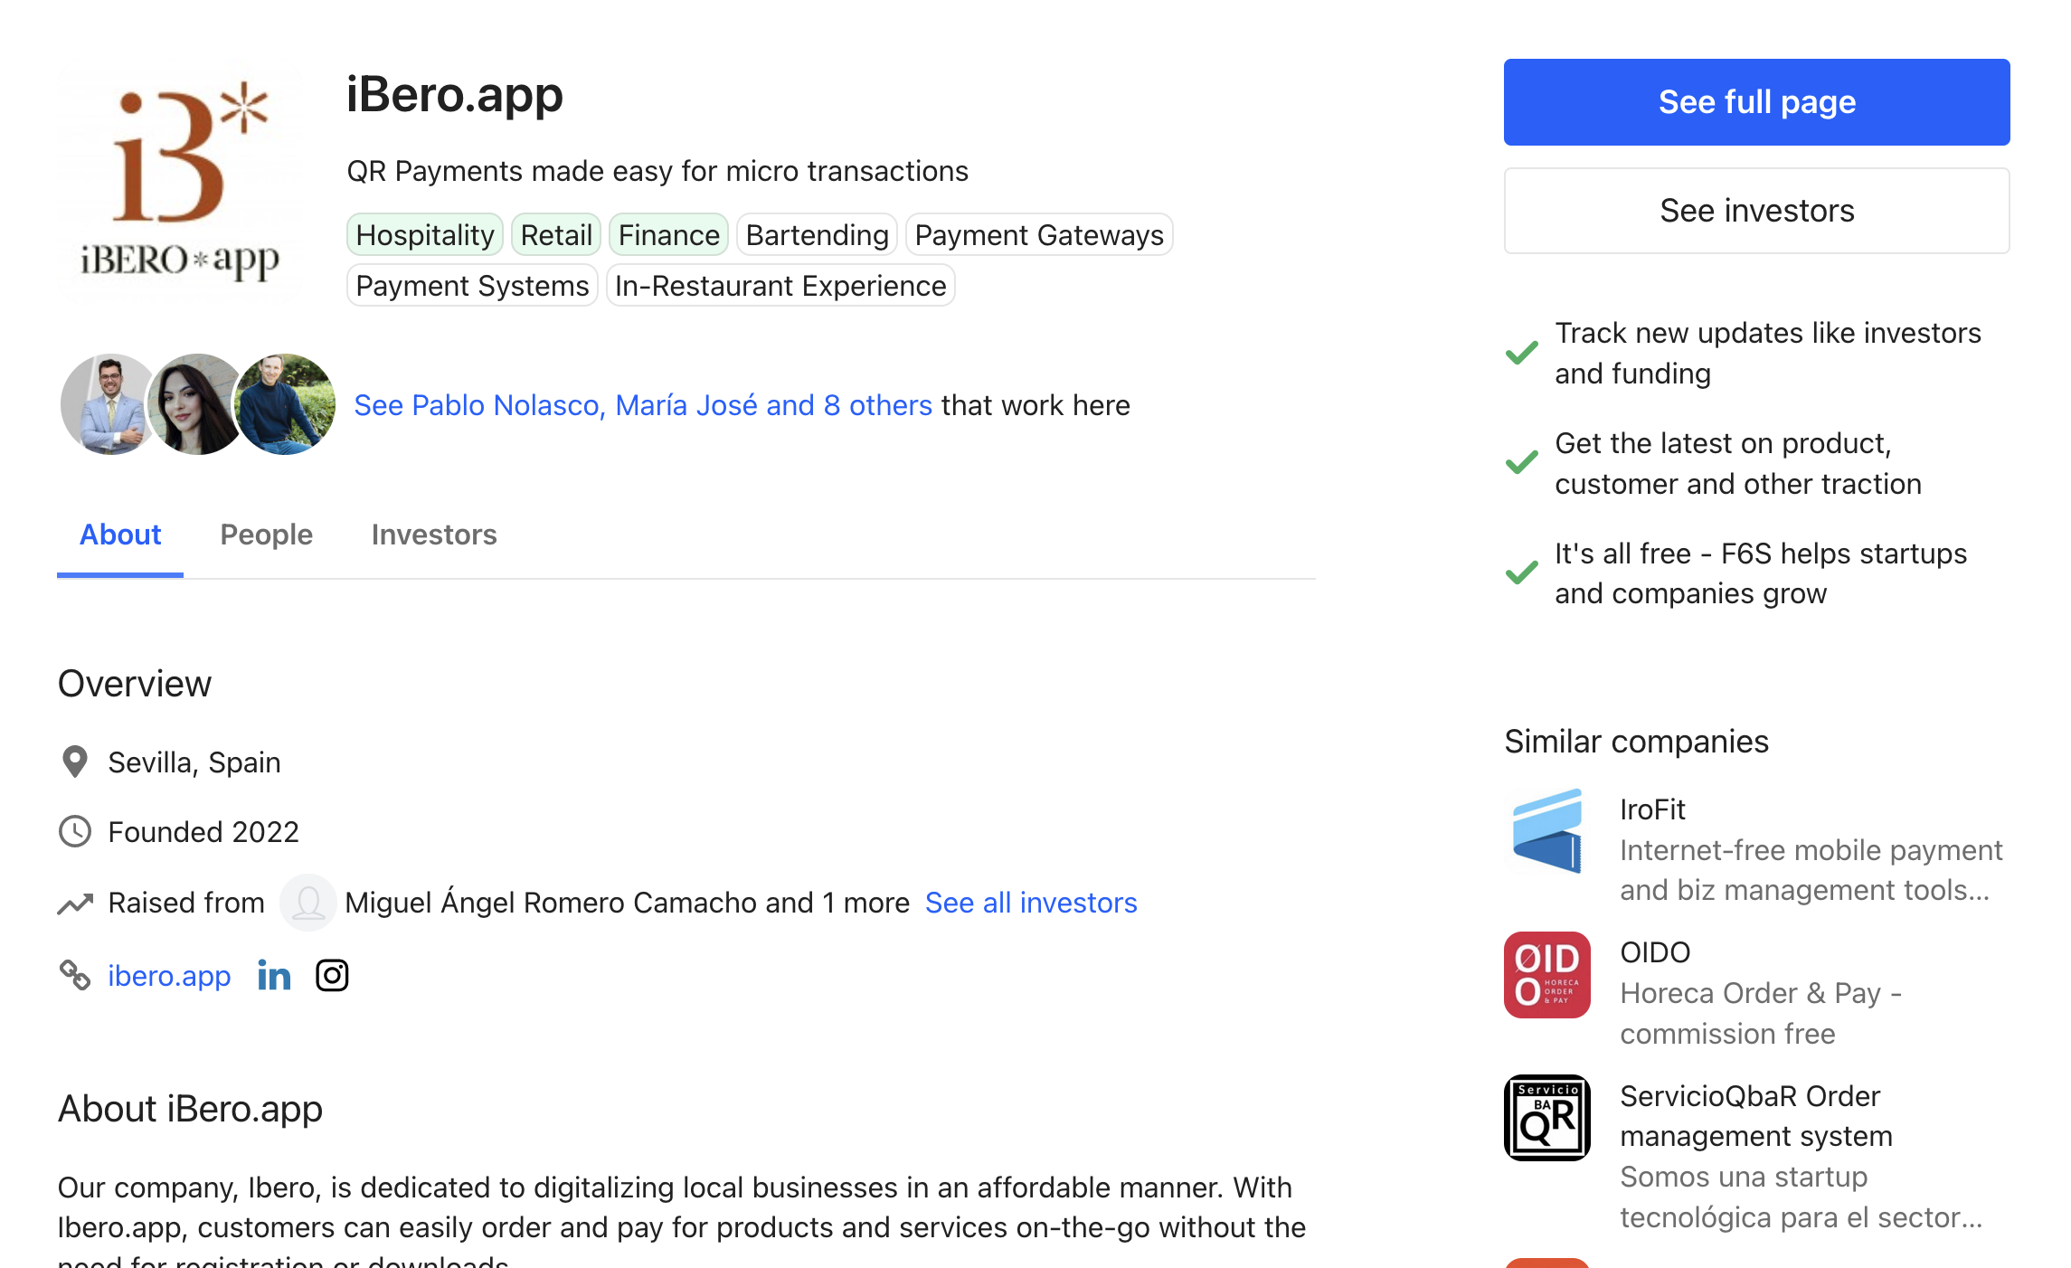The width and height of the screenshot is (2071, 1268).
Task: Open the LinkedIn profile icon
Action: point(274,976)
